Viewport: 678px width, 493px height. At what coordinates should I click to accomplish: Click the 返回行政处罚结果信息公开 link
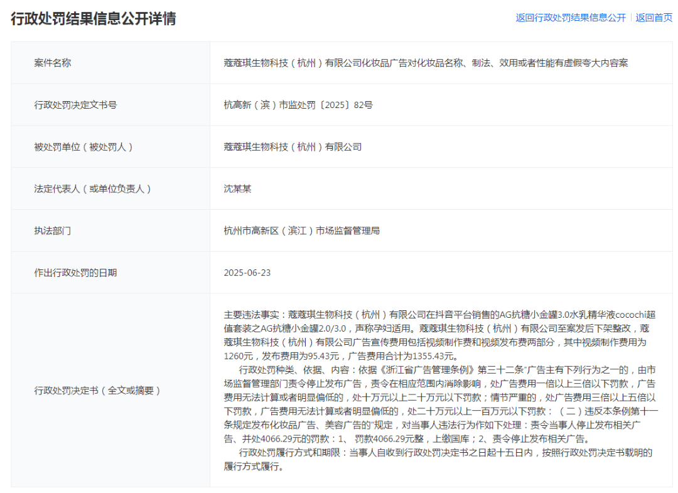click(x=570, y=18)
